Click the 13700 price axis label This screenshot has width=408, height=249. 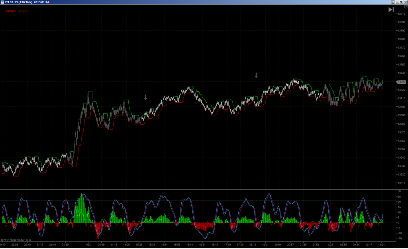pyautogui.click(x=402, y=107)
